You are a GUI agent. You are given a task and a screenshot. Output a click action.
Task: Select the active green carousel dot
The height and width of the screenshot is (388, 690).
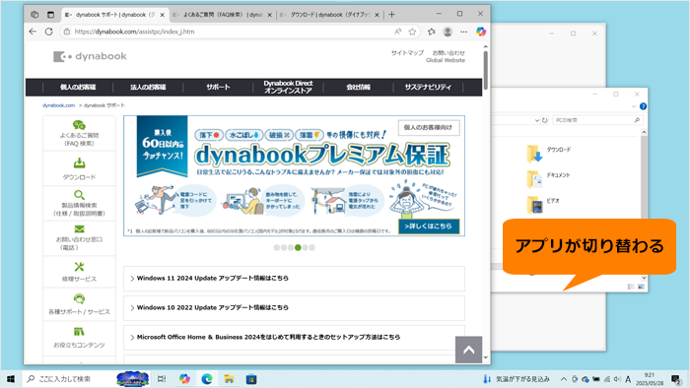[298, 248]
